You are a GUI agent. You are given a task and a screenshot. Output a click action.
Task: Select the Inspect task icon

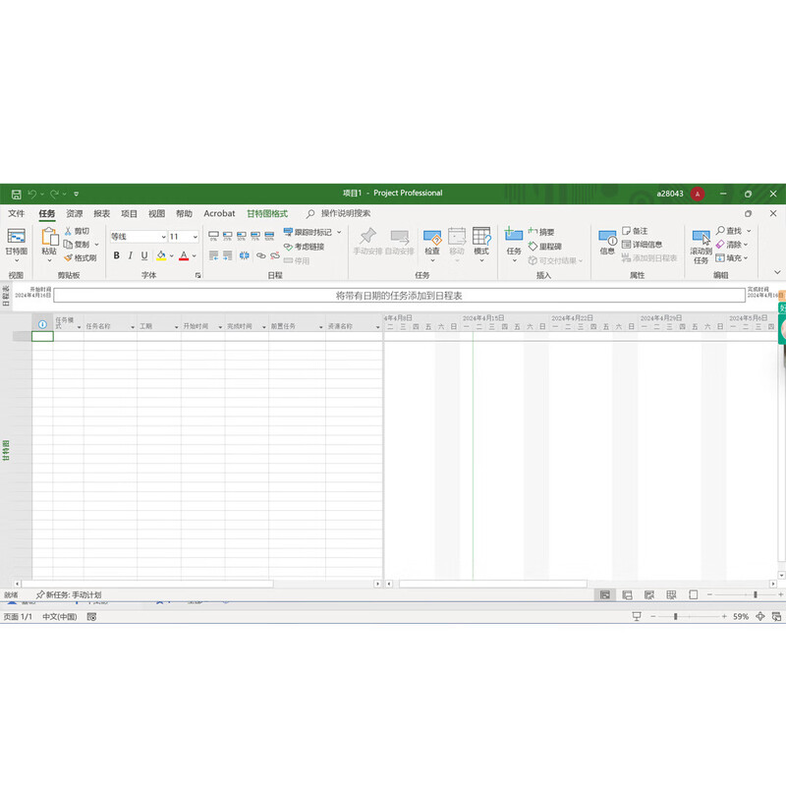[430, 241]
